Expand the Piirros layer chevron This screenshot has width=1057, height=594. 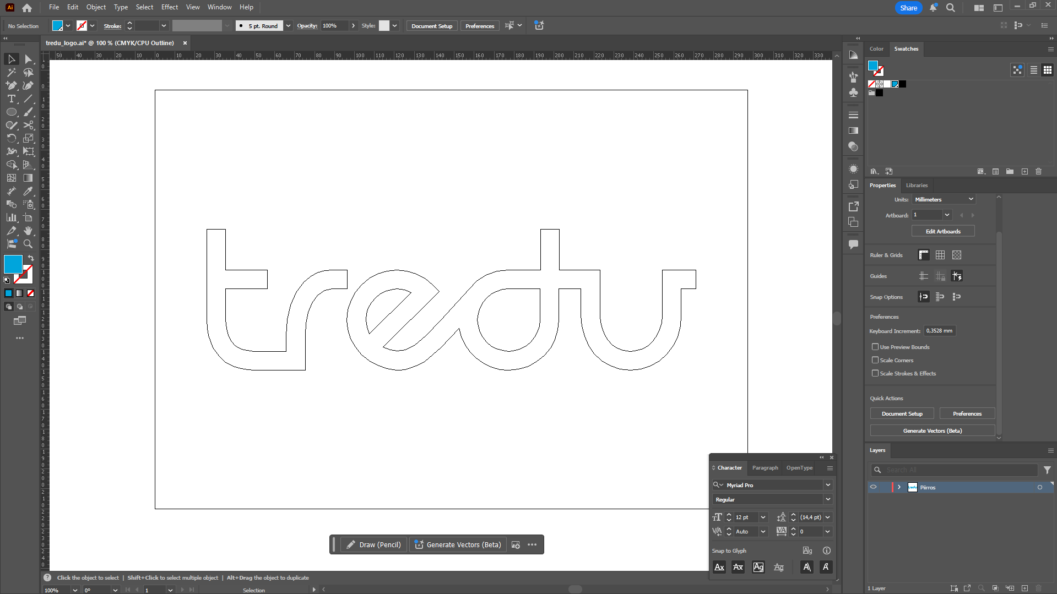(x=899, y=487)
